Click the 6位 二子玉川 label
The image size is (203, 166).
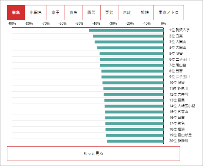[x=179, y=59]
